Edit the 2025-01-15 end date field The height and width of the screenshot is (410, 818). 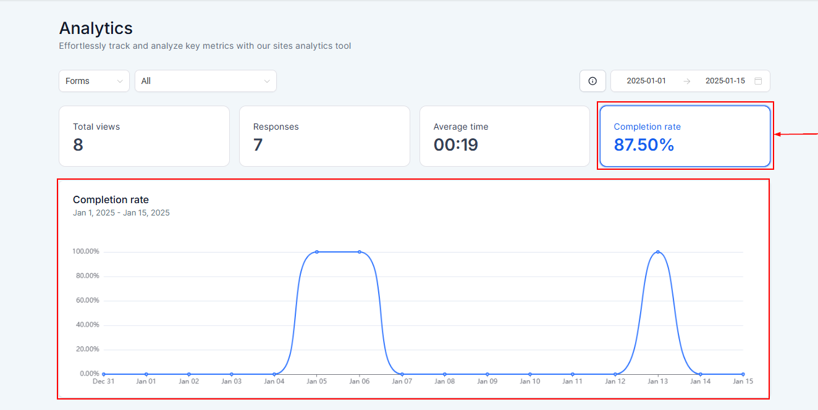725,81
